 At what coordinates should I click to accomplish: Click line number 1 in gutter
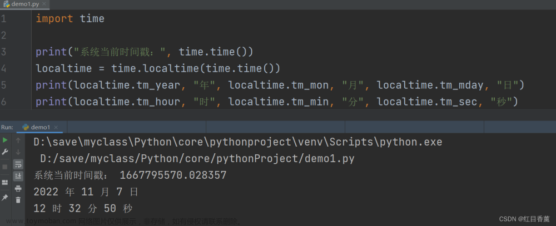pos(3,19)
